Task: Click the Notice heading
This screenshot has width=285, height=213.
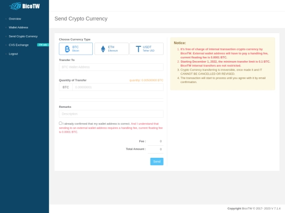Action: click(x=180, y=43)
